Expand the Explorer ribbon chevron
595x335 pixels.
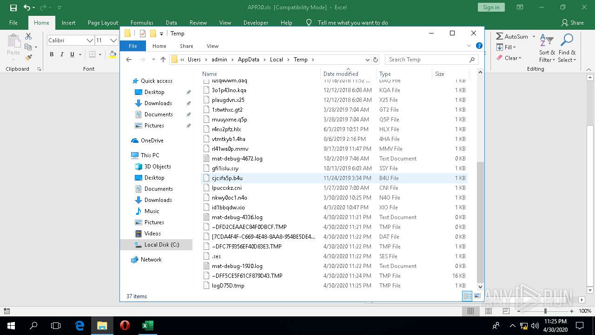tap(469, 46)
